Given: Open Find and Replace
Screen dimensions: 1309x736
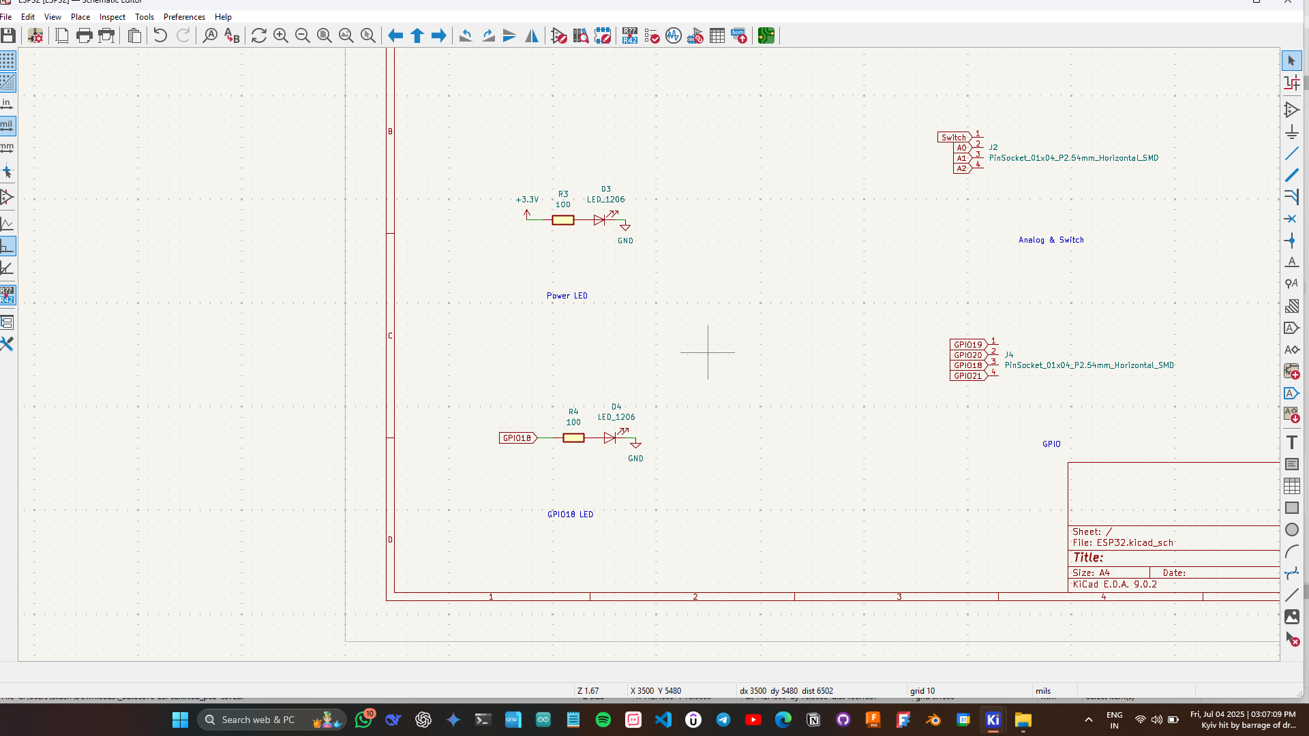Looking at the screenshot, I should pos(232,35).
